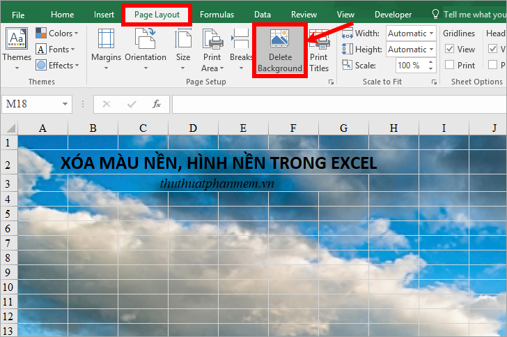Select column D header
Viewport: 507px width, 337px height.
(x=193, y=128)
